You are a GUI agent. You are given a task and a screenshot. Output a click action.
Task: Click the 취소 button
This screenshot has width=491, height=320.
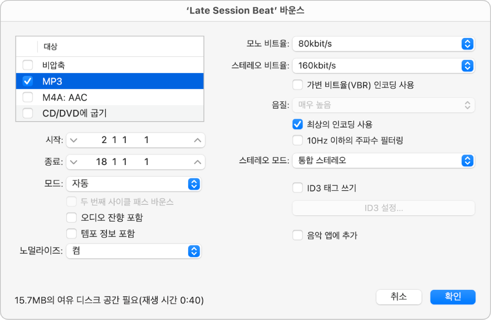(399, 297)
